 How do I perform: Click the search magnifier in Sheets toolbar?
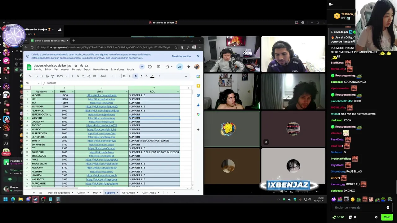(30, 76)
